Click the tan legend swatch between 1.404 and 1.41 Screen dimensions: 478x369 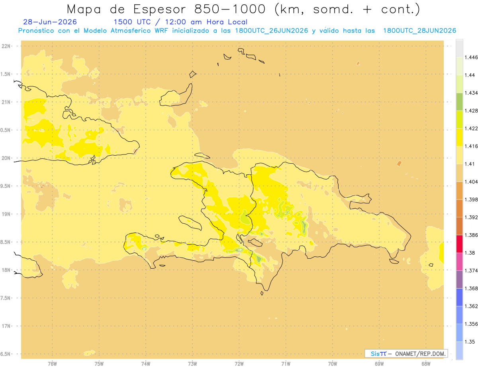459,173
